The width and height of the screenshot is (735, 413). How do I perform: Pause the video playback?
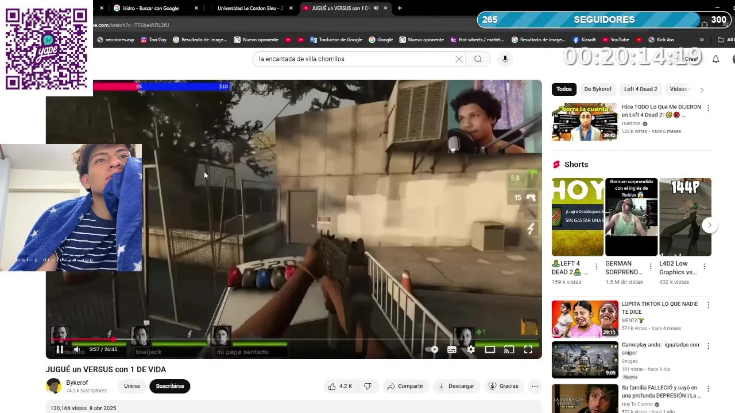click(60, 349)
